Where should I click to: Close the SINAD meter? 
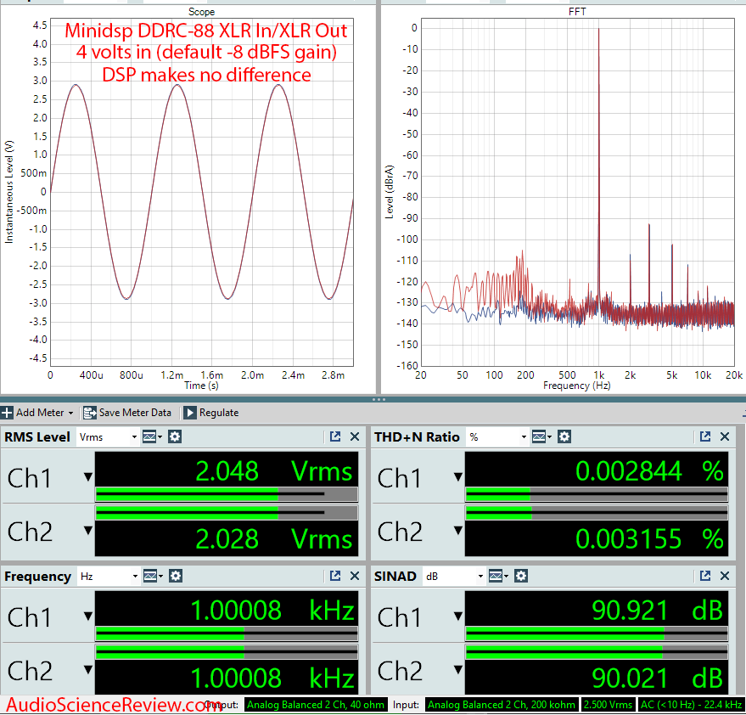pos(725,576)
